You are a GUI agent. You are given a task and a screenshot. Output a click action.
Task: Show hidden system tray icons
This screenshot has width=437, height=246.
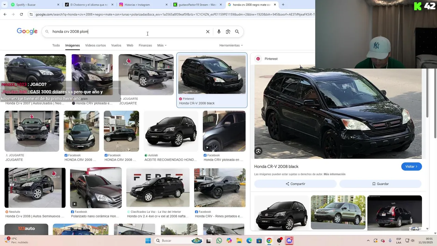[x=368, y=241]
